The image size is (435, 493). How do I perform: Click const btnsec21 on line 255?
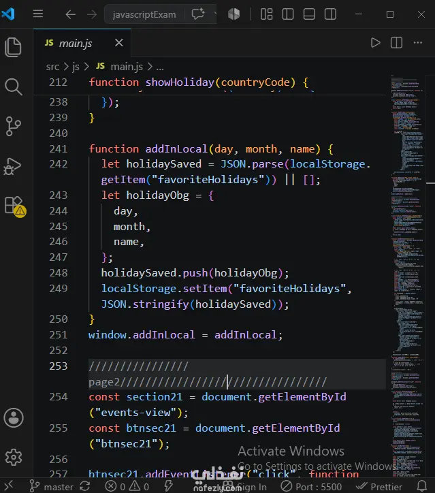coord(132,428)
